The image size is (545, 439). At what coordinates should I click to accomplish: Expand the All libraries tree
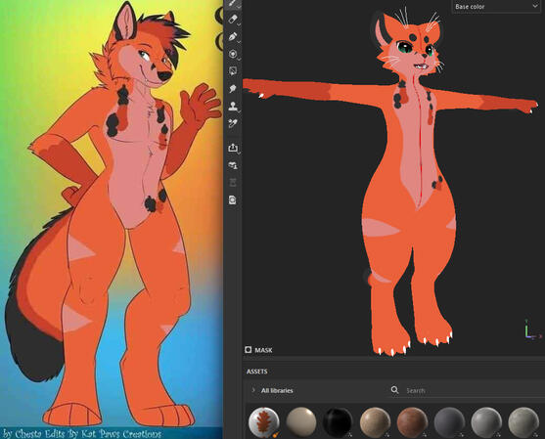coord(253,390)
